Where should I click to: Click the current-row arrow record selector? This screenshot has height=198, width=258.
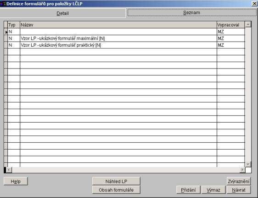pos(6,32)
